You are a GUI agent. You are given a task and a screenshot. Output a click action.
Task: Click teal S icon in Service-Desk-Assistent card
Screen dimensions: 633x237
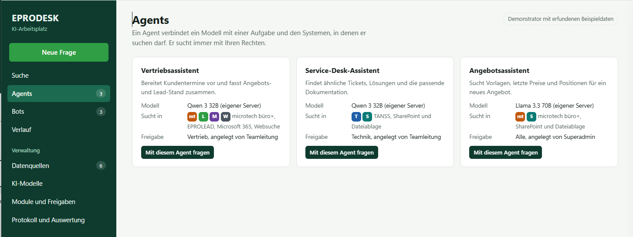click(368, 116)
